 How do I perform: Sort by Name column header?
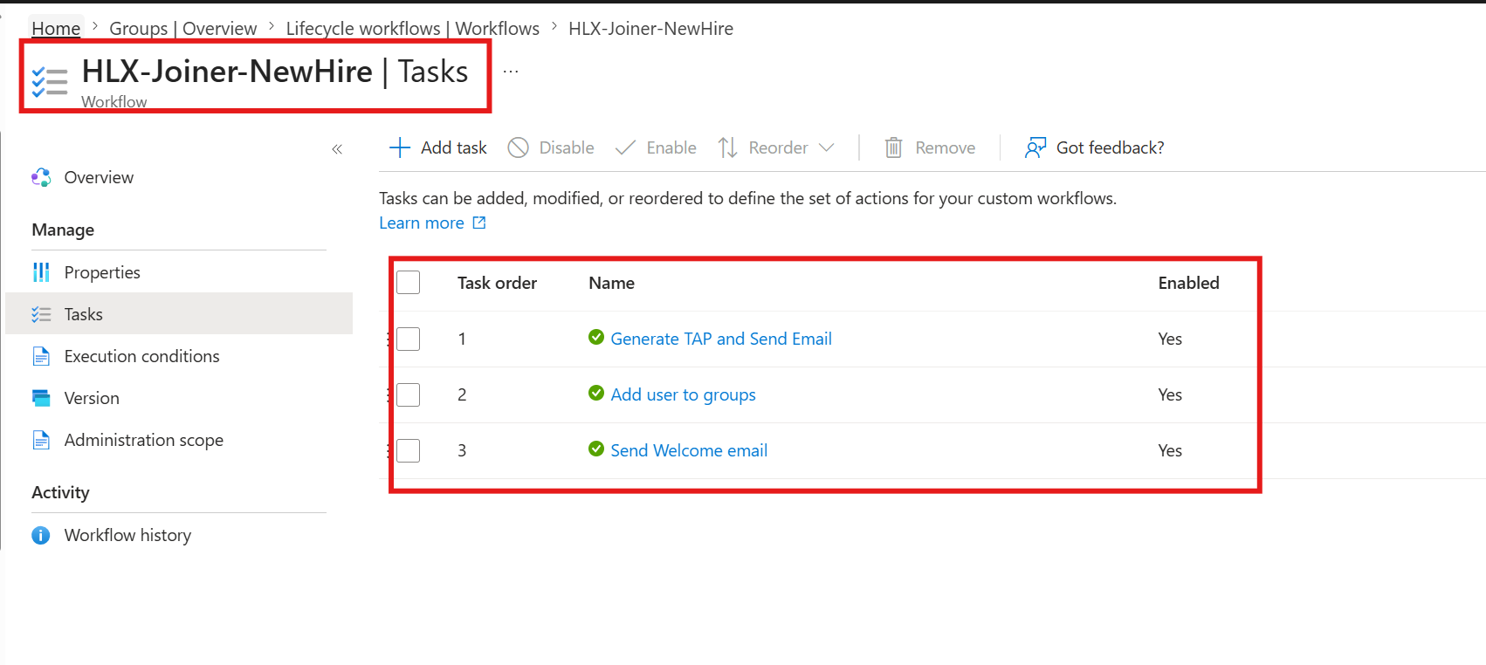point(611,283)
